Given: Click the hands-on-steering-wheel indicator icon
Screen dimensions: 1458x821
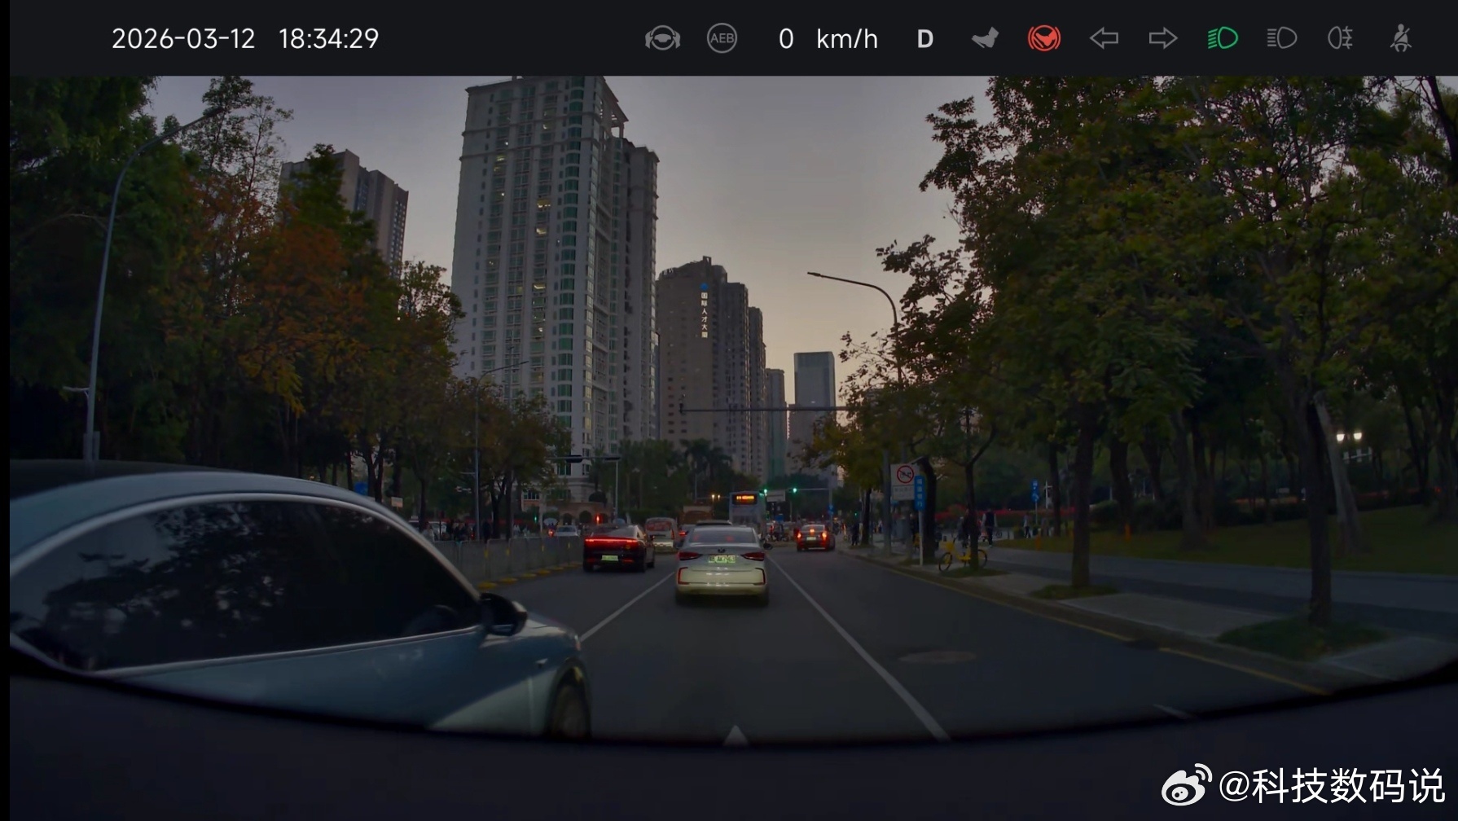Looking at the screenshot, I should (662, 38).
